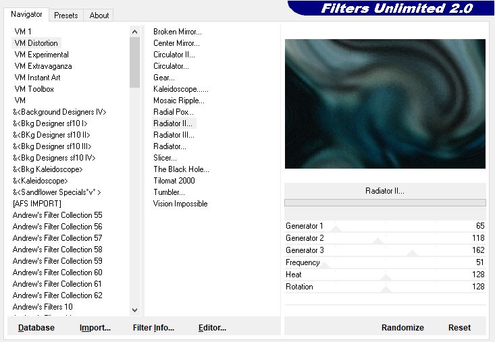The width and height of the screenshot is (495, 342).
Task: Choose the Radiator III... filter
Action: click(174, 135)
